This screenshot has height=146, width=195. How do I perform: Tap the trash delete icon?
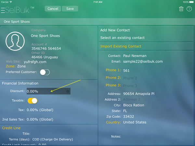181,9
